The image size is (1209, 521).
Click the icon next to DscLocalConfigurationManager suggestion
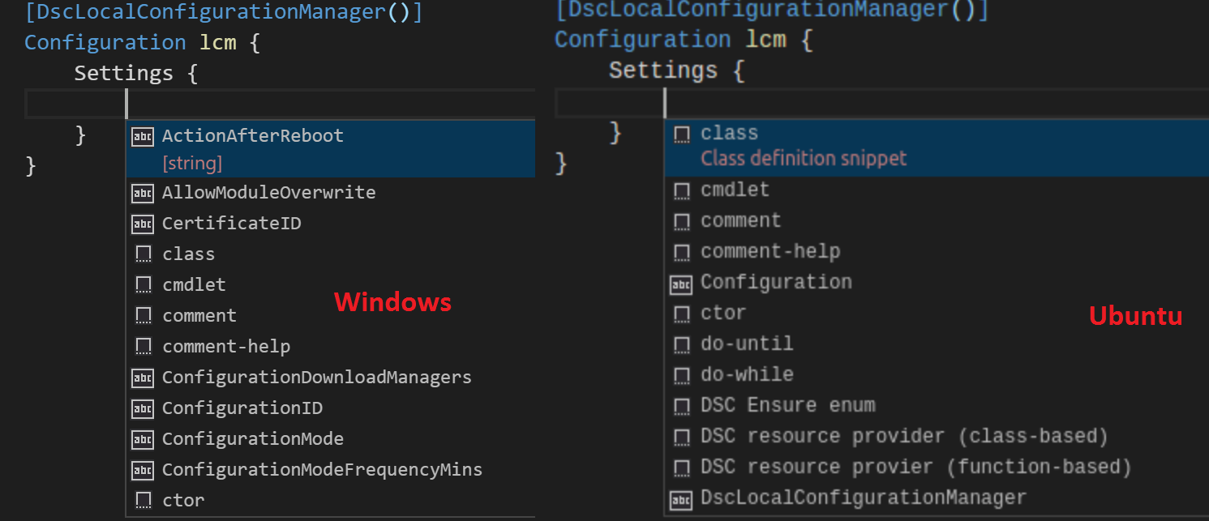point(682,498)
